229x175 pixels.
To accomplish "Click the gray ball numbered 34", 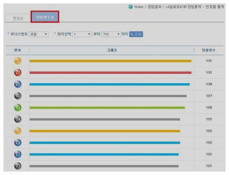I will pyautogui.click(x=18, y=119).
